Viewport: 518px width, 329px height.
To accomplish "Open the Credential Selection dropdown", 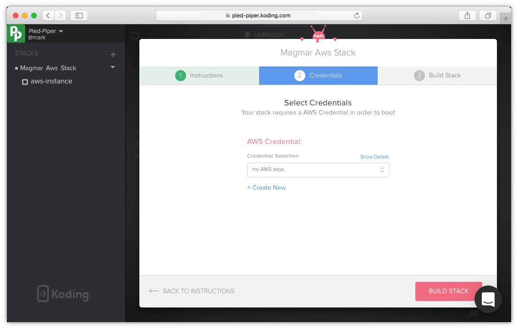I will [318, 170].
